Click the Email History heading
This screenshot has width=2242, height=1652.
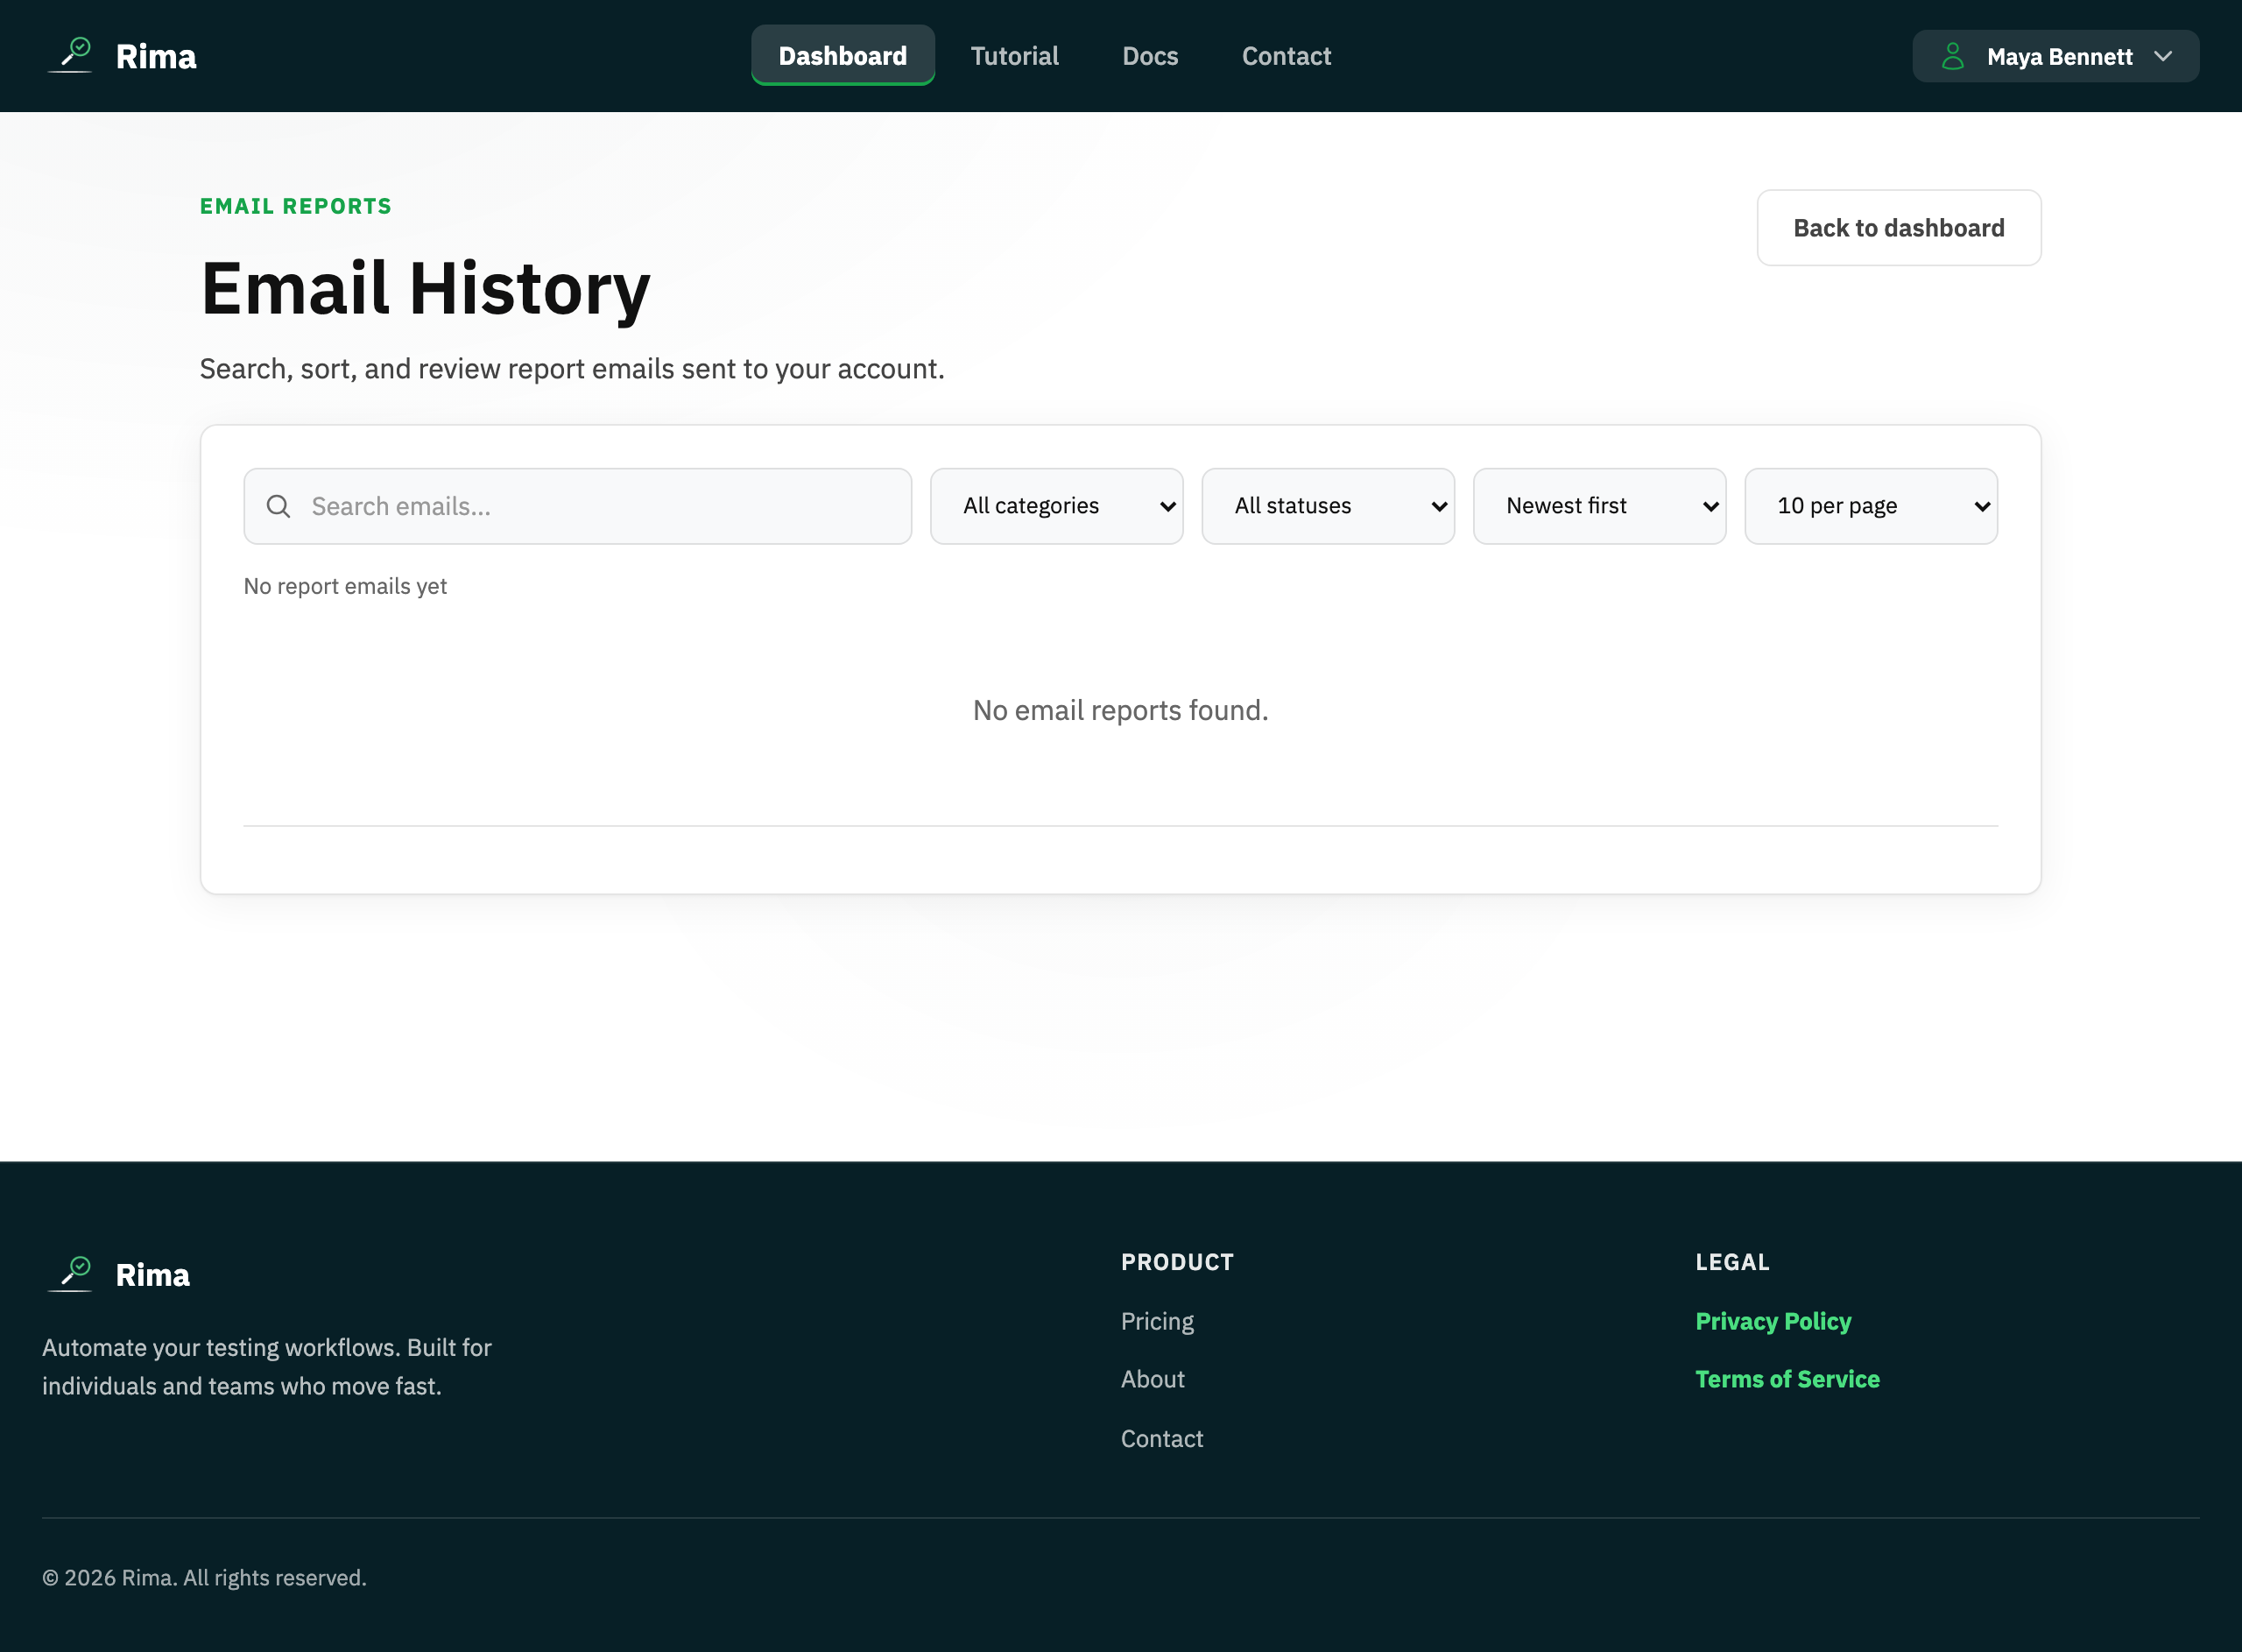(425, 288)
